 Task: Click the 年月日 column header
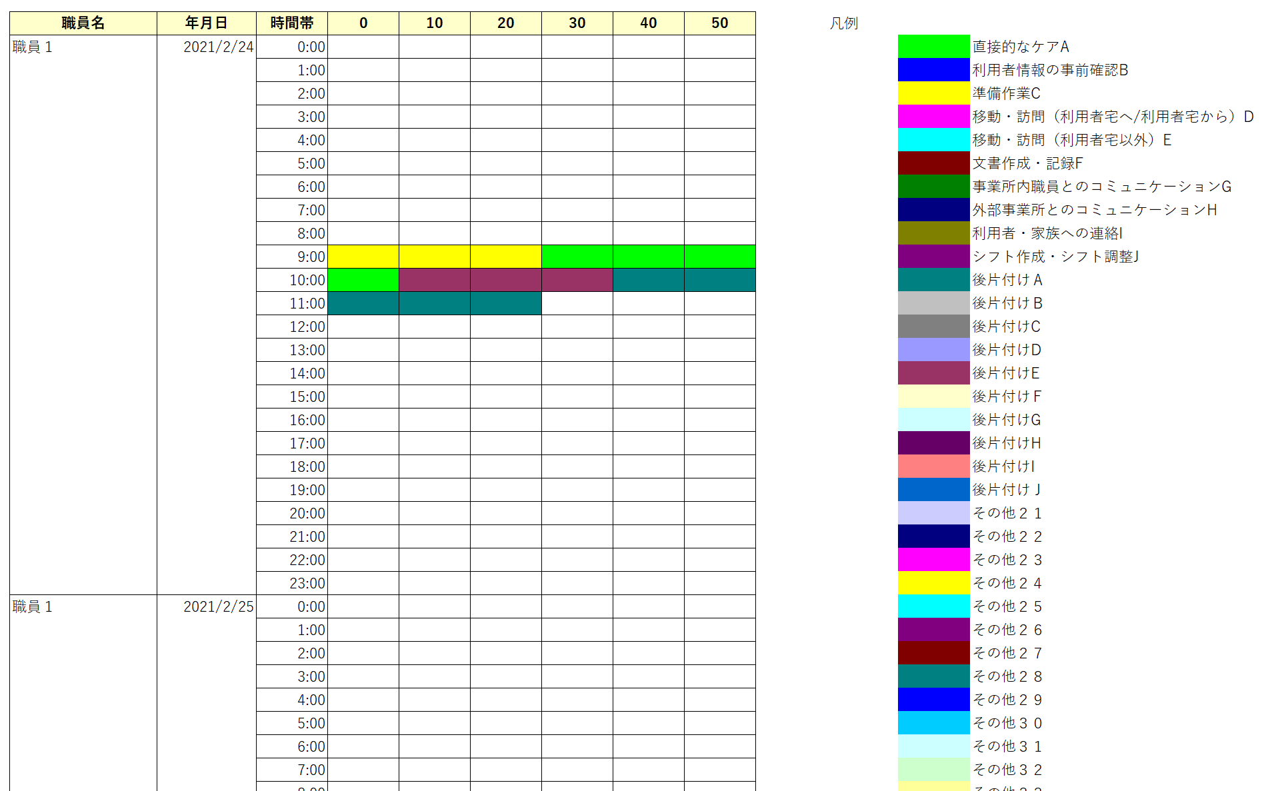tap(207, 23)
